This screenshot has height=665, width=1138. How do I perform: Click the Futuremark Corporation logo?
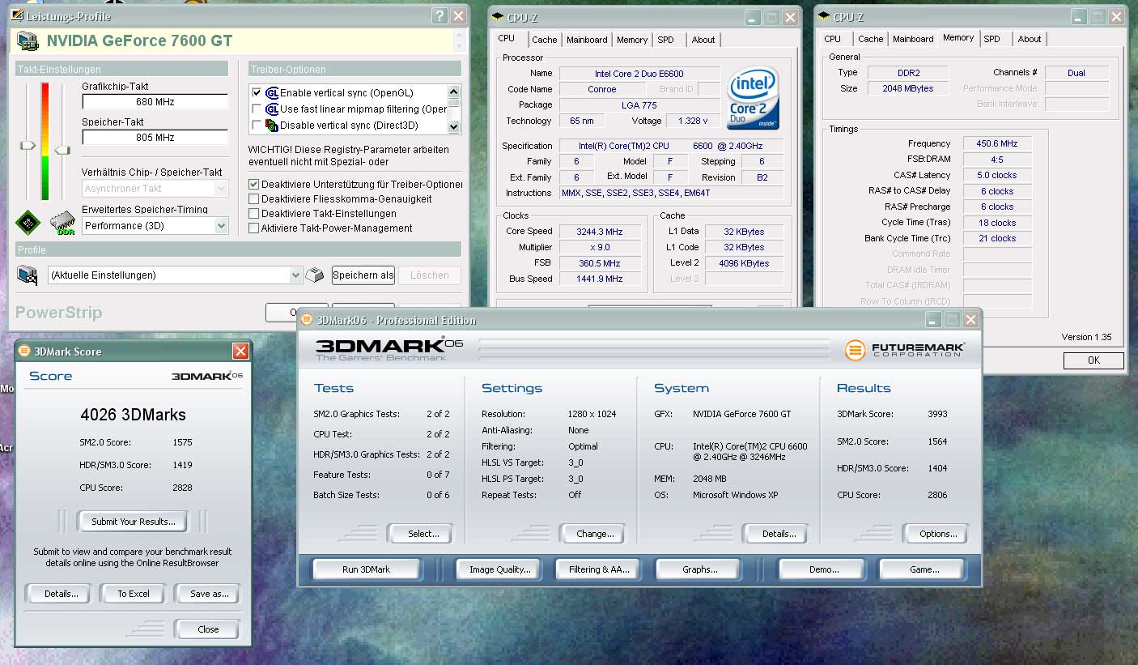pos(904,350)
